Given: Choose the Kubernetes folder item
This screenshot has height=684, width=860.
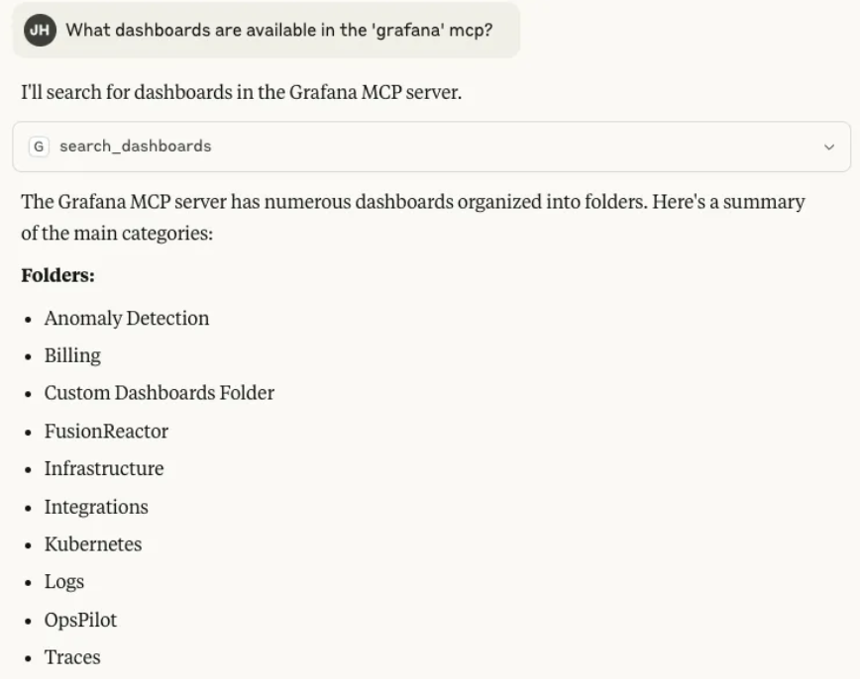Looking at the screenshot, I should point(93,544).
